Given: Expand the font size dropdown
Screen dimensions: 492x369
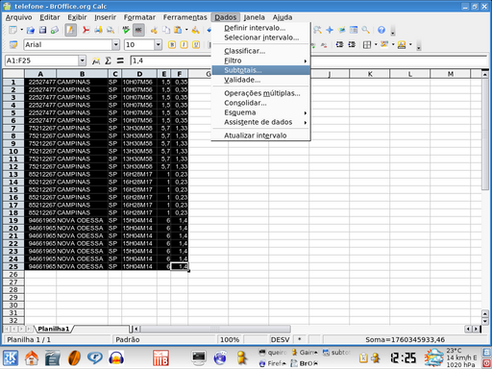Looking at the screenshot, I should pyautogui.click(x=158, y=45).
